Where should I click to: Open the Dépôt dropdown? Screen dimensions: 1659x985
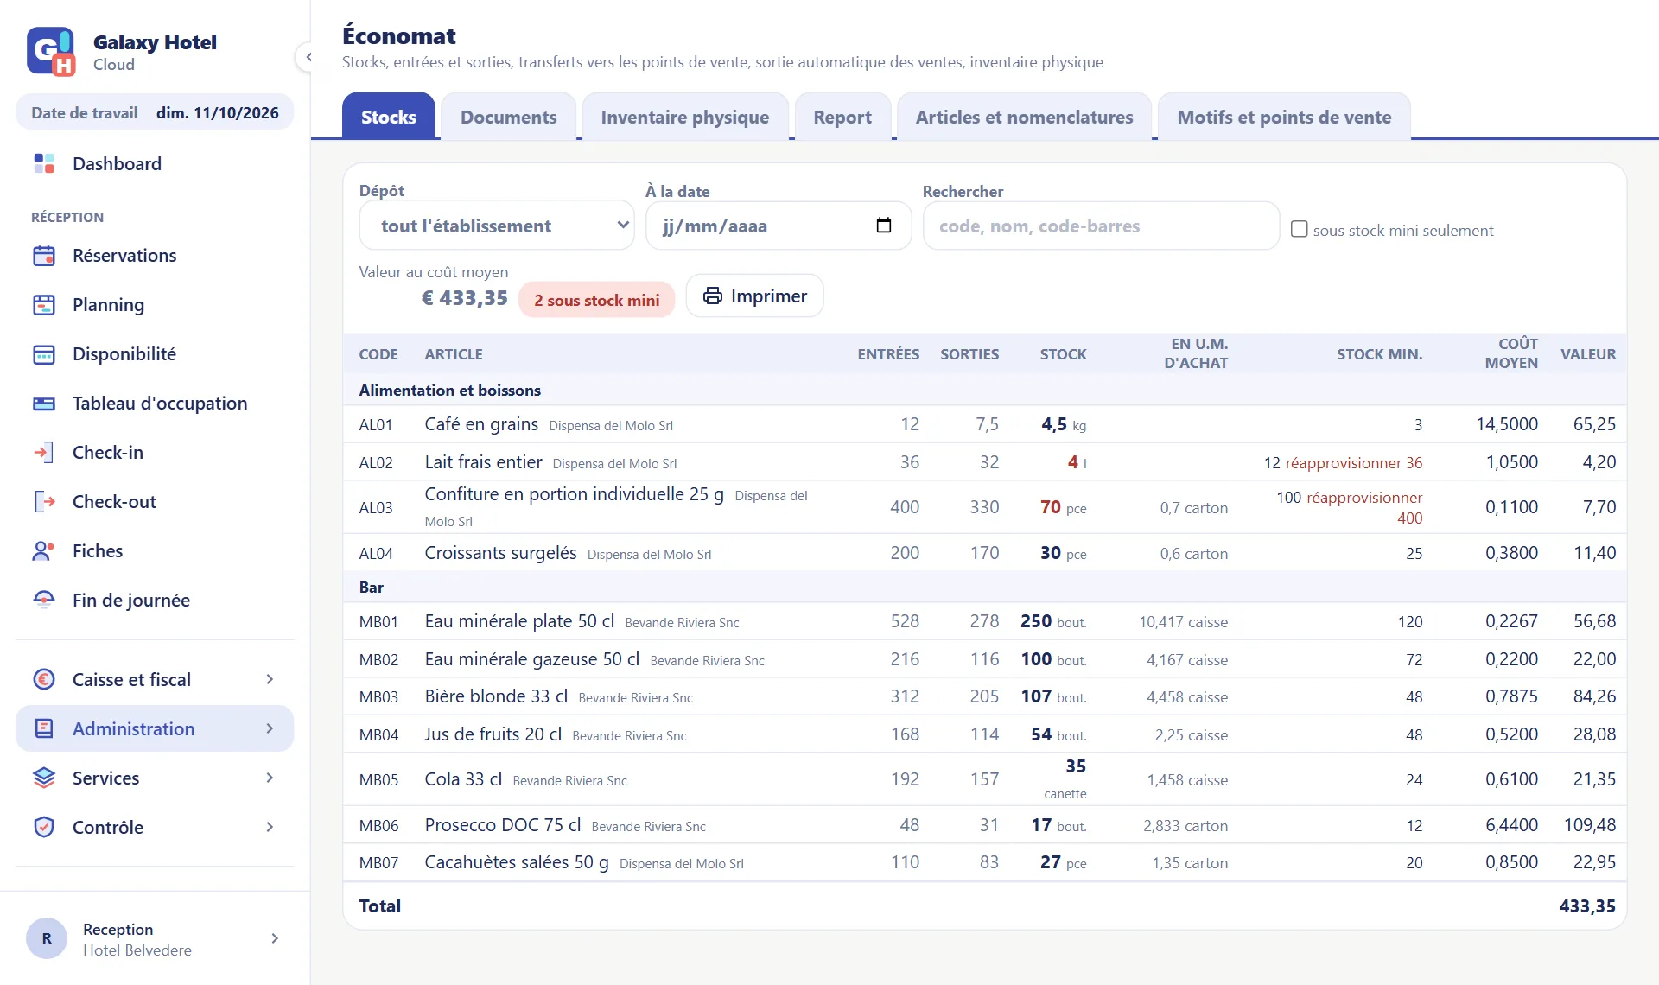497,226
